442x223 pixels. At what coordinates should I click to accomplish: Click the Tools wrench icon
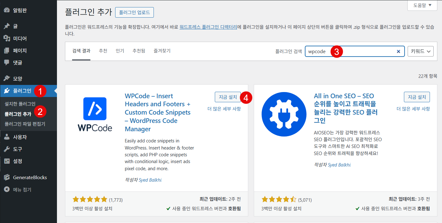[x=7, y=149]
